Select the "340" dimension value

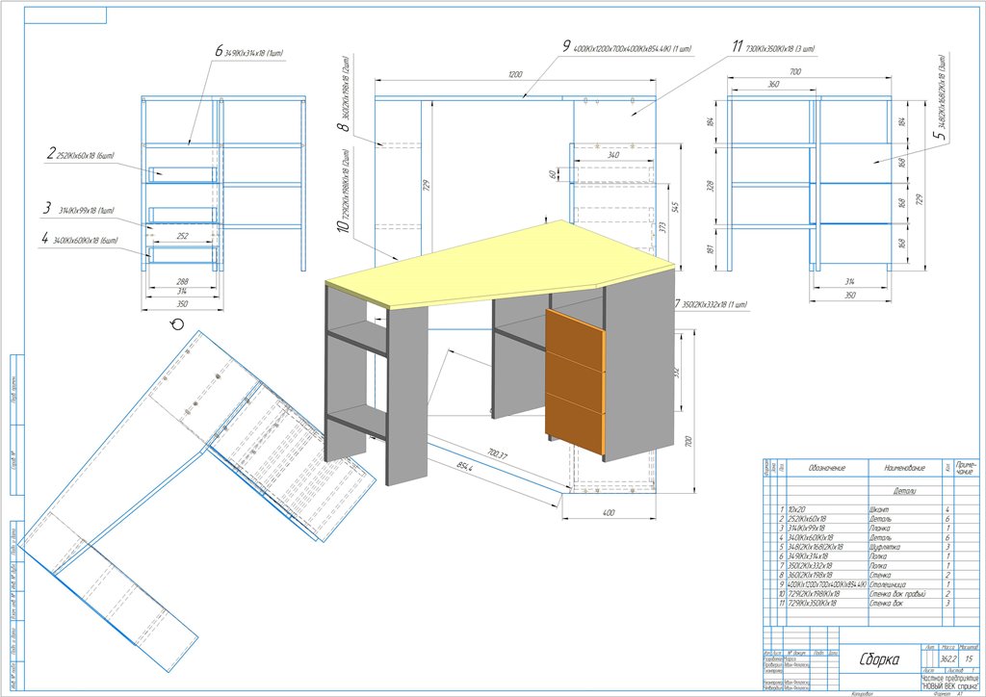613,155
